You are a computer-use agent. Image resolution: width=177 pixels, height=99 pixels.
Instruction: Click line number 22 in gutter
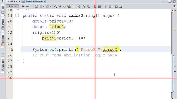tap(10, 32)
